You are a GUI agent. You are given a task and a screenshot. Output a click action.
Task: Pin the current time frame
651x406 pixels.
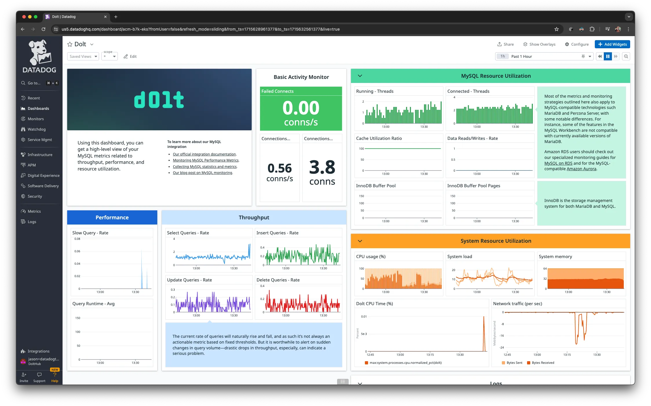[583, 56]
